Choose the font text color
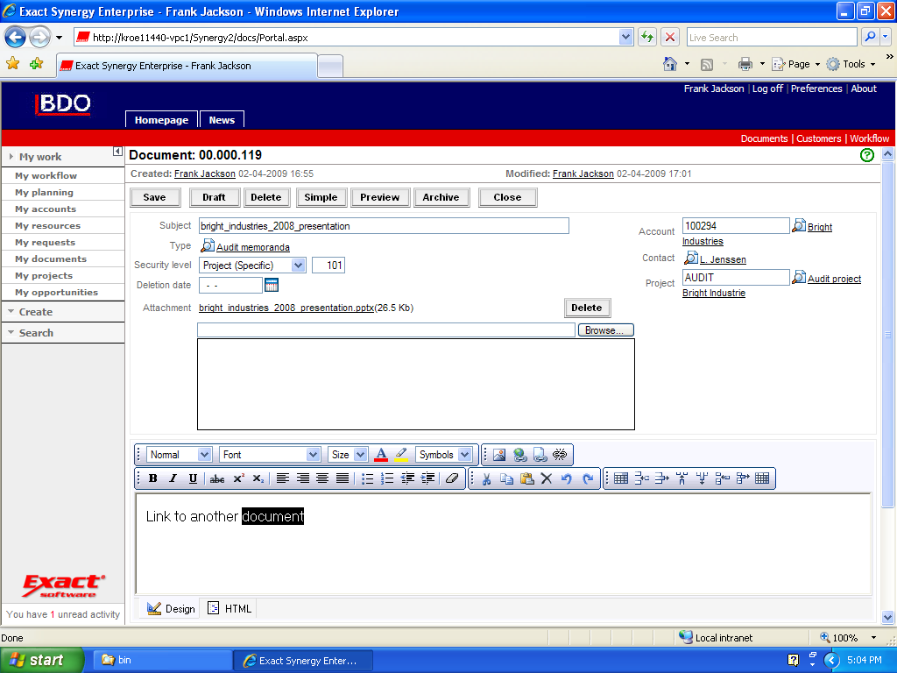The width and height of the screenshot is (897, 673). click(381, 455)
